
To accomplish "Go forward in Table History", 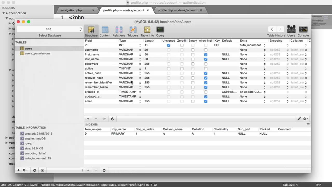I will pos(280,29).
